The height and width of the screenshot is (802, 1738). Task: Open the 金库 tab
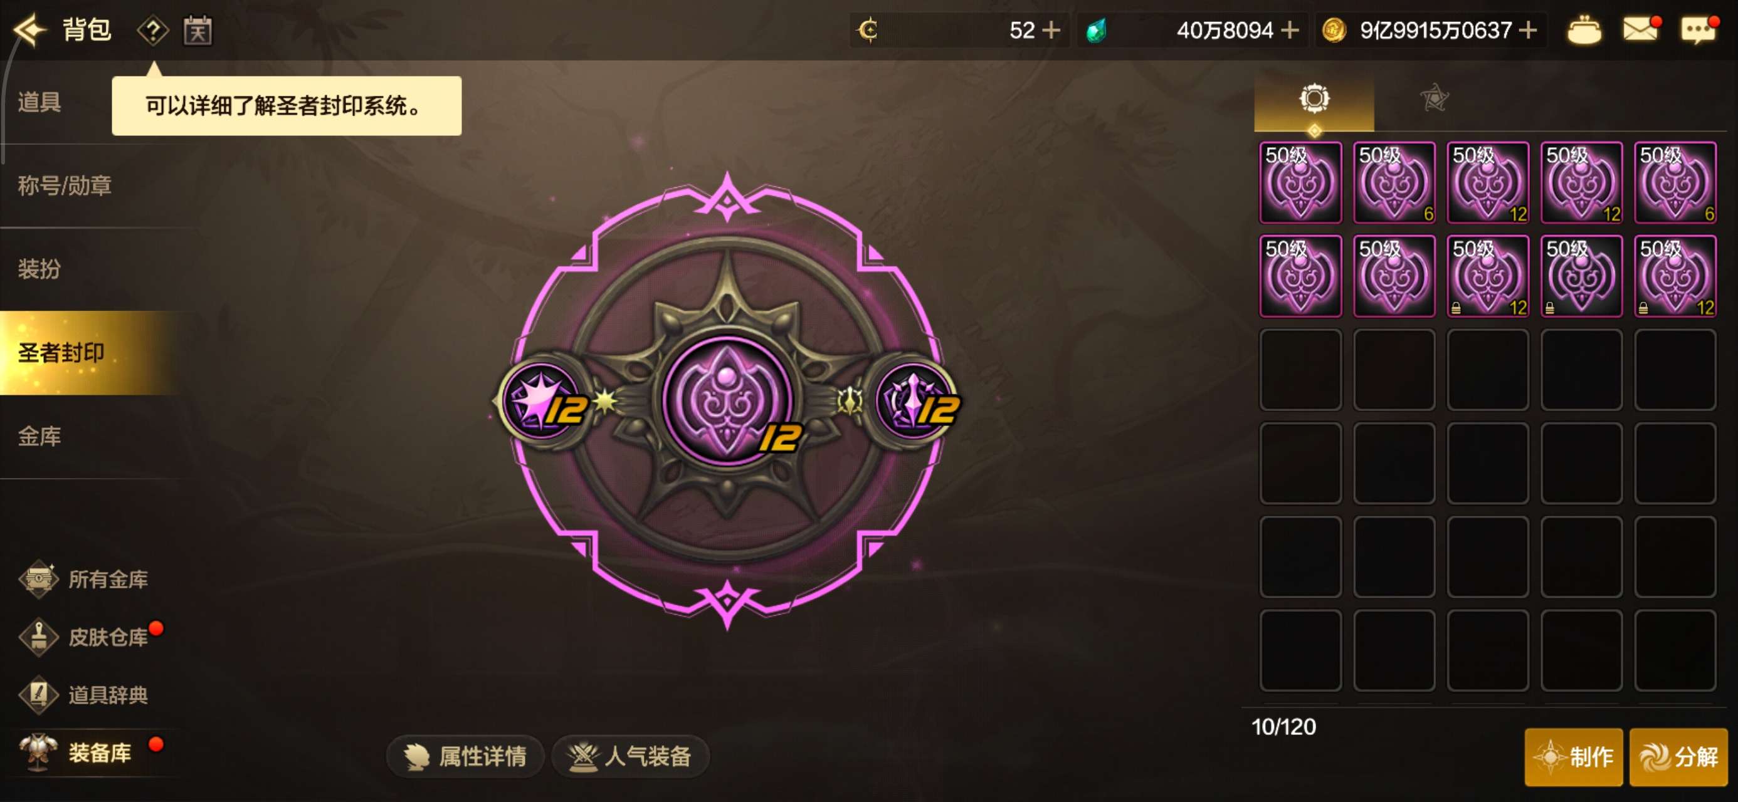(x=39, y=435)
